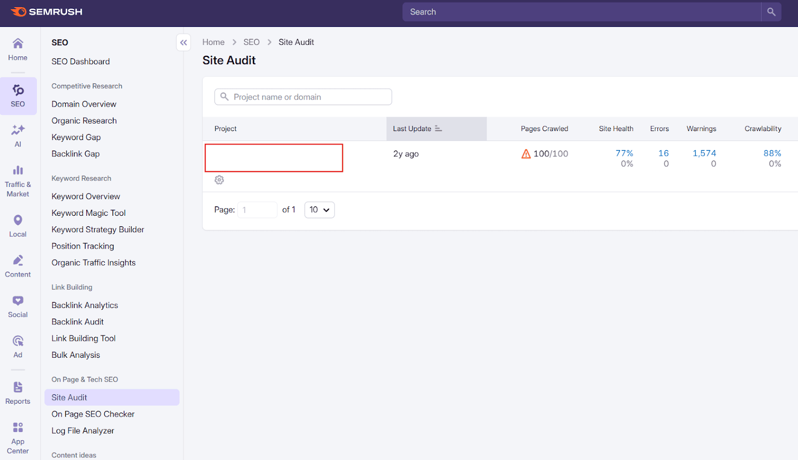Click the App Center icon
798x460 pixels.
[x=17, y=427]
